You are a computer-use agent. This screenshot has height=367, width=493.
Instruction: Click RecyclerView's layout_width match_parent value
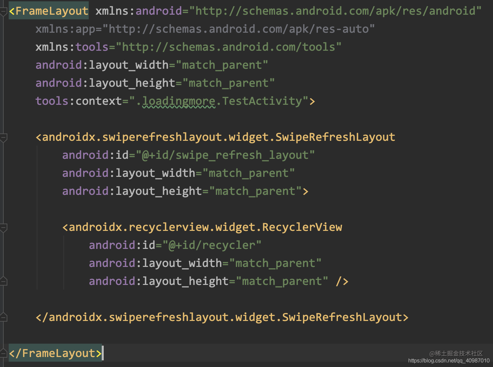pyautogui.click(x=275, y=263)
